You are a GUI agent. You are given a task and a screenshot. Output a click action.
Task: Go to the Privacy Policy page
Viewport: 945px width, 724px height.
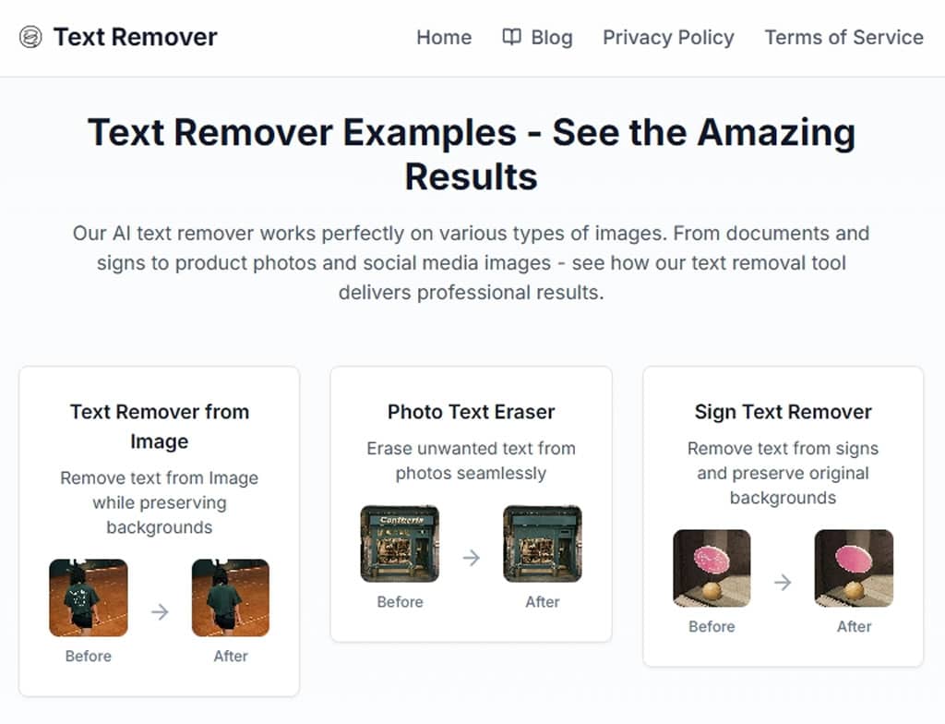(x=668, y=38)
